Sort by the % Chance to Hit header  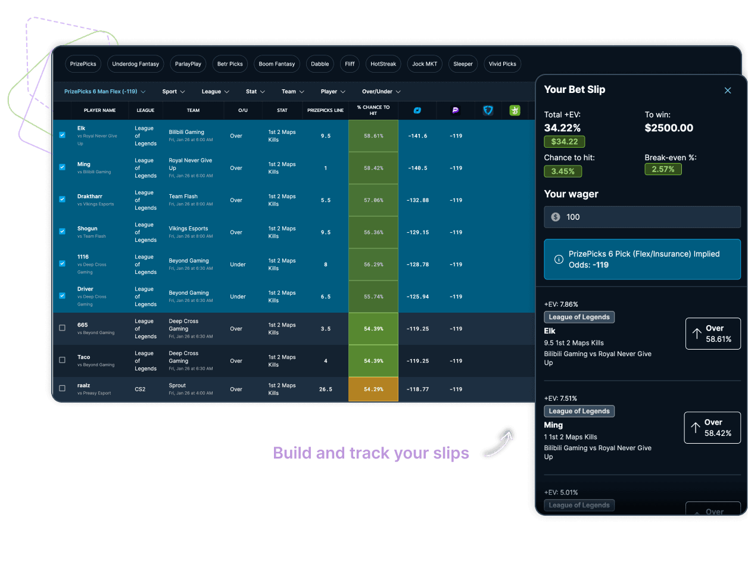[373, 110]
